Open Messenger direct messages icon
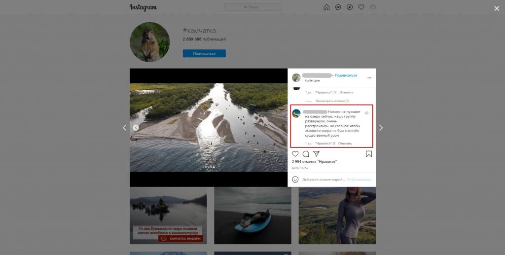Viewport: 505px width, 255px height. pos(338,7)
